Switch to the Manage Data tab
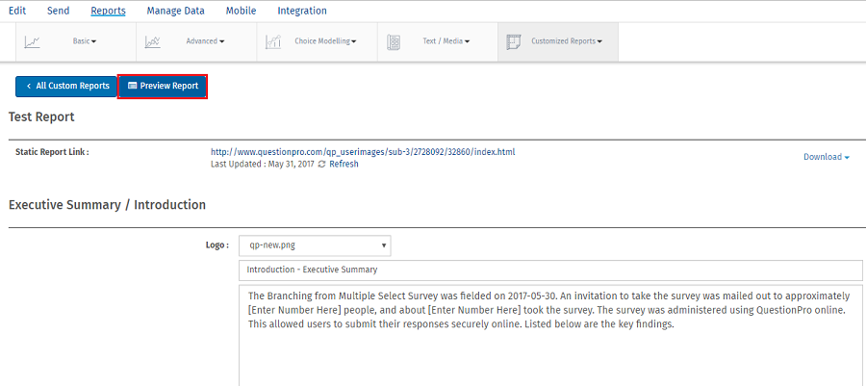 tap(175, 11)
